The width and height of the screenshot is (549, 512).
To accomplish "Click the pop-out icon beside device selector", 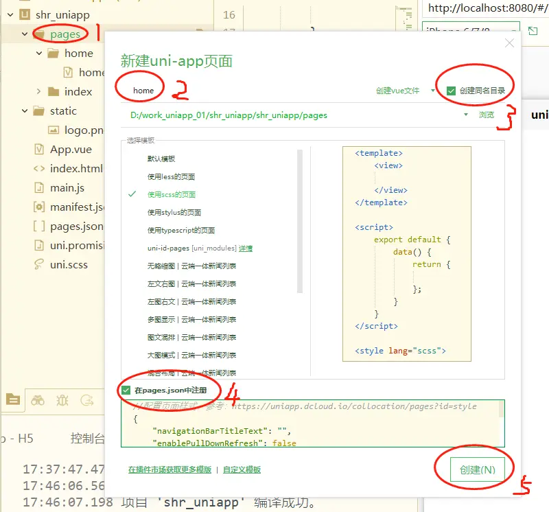I will 533,31.
